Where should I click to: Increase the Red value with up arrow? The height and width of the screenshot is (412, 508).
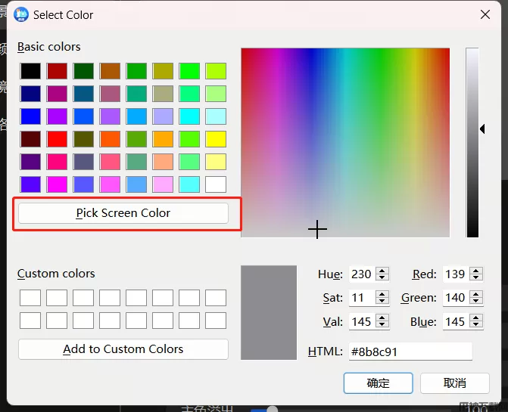(476, 271)
